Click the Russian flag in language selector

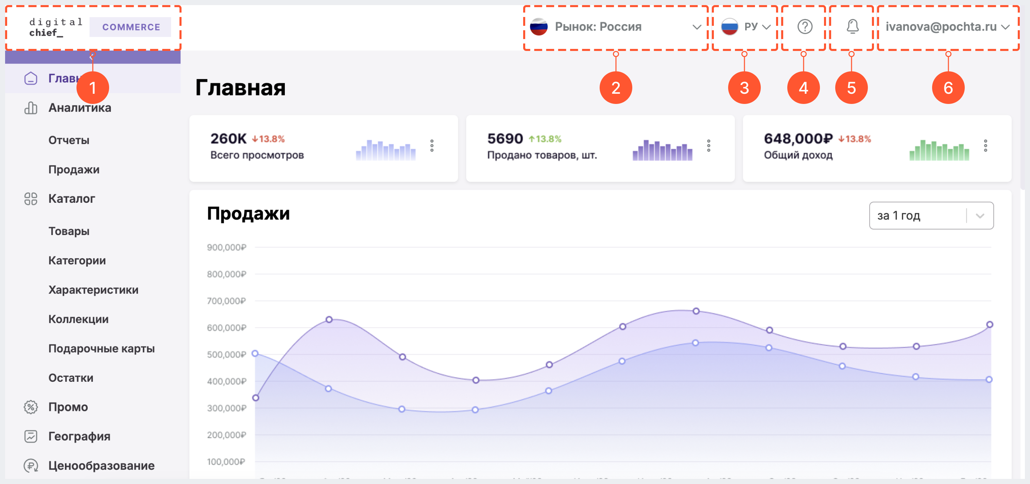click(x=730, y=27)
